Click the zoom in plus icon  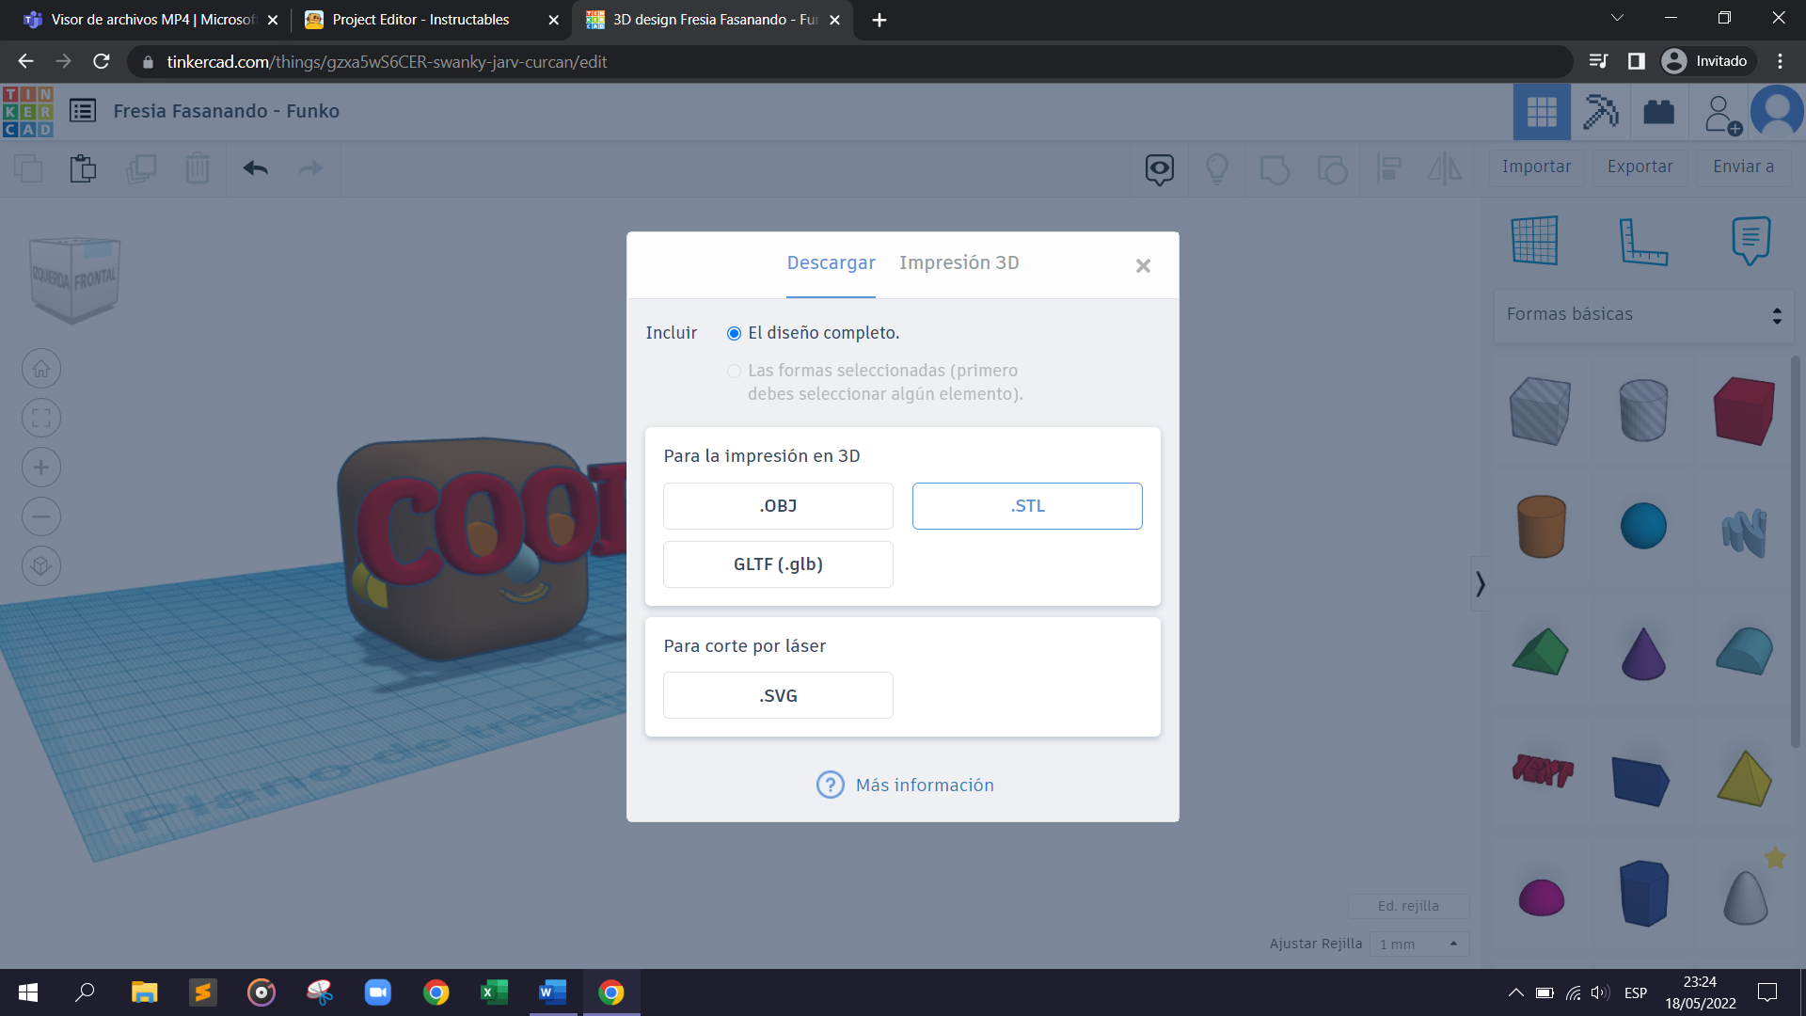41,468
